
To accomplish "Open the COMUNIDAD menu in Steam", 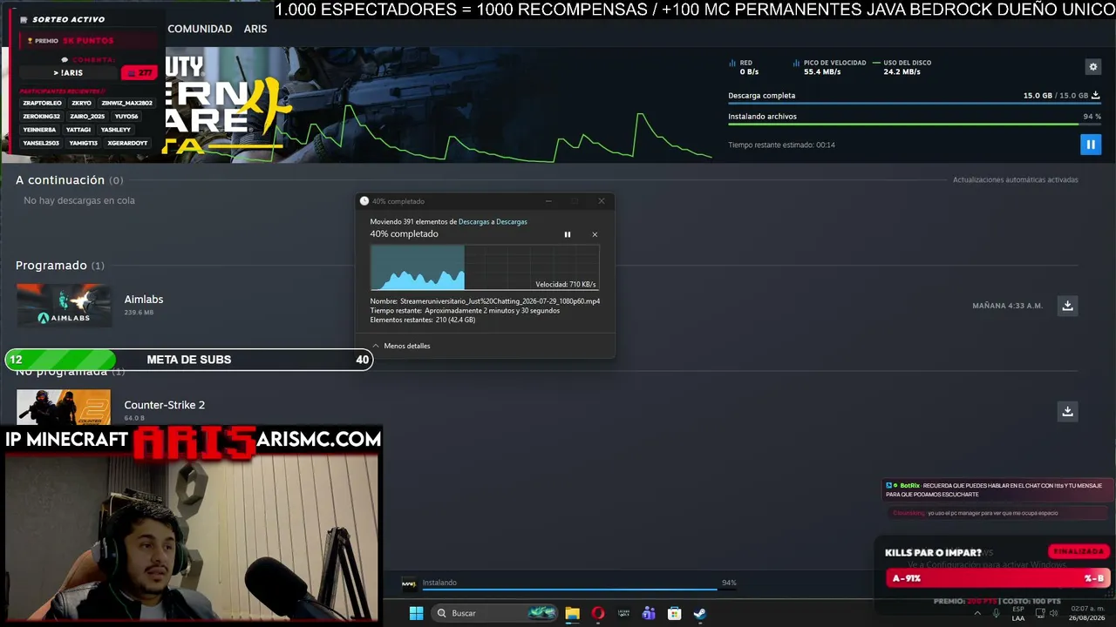I will 200,29.
